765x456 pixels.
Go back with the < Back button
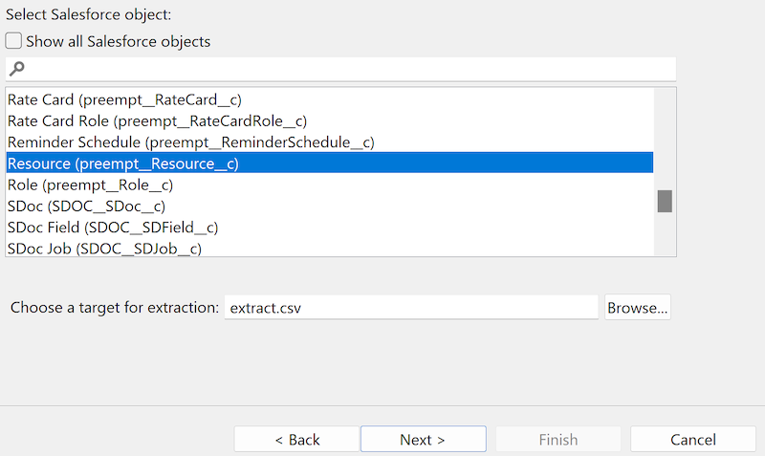pos(296,440)
